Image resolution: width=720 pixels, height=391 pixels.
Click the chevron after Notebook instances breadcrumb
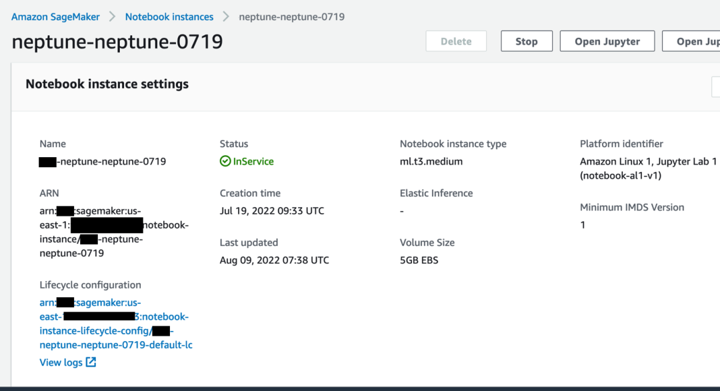(x=226, y=17)
